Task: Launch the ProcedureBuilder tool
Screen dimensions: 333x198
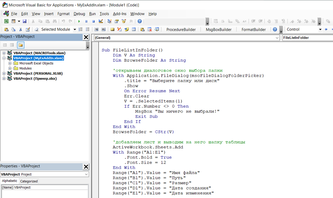Action: [x=181, y=29]
